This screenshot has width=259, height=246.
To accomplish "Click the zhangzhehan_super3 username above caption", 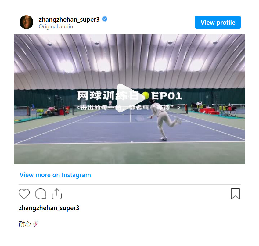I will pos(49,208).
